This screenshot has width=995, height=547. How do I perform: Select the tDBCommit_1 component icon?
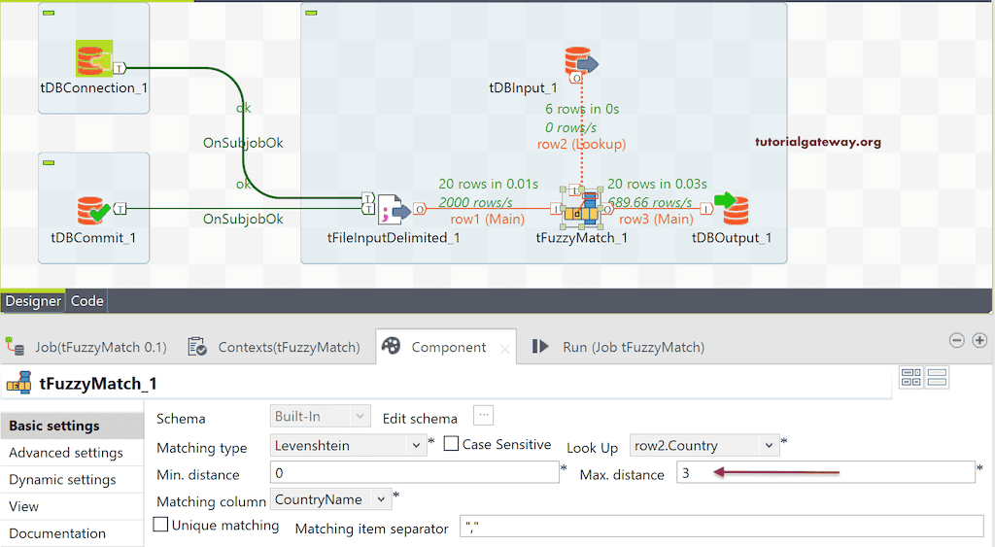[x=94, y=211]
